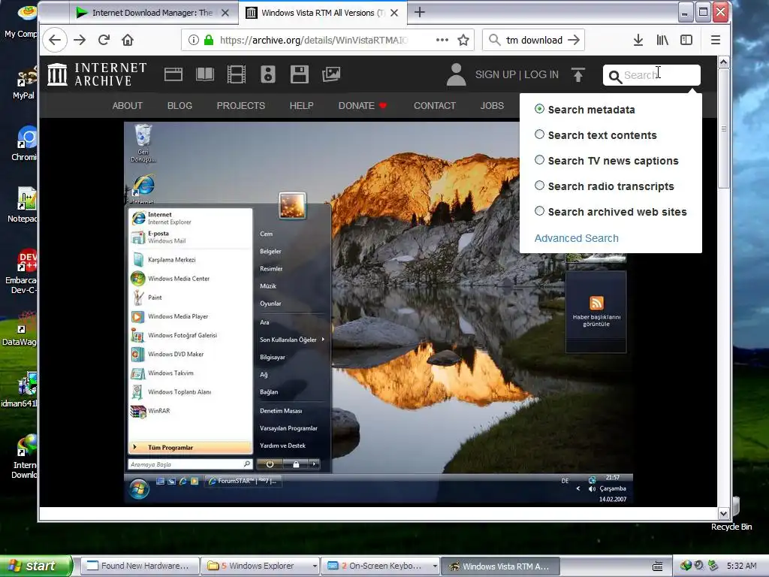Click the Upload arrow icon
This screenshot has width=769, height=577.
[578, 74]
